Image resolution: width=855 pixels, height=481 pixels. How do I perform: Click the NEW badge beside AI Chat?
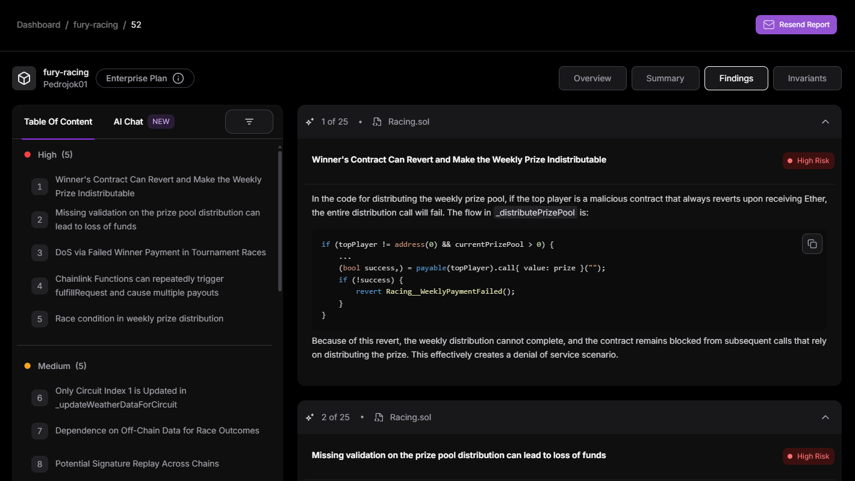click(161, 122)
